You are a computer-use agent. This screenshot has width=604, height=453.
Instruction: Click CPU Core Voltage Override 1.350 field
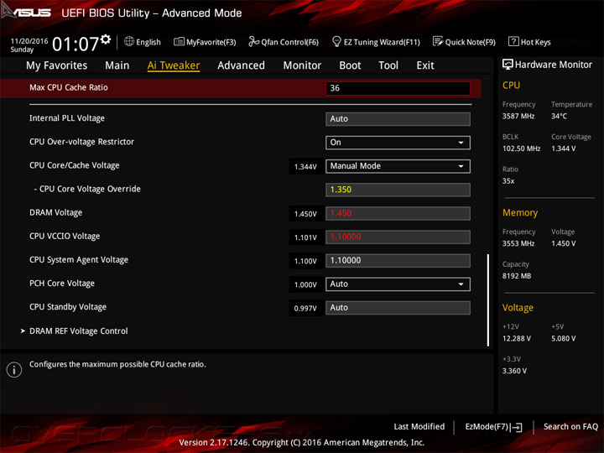(398, 190)
